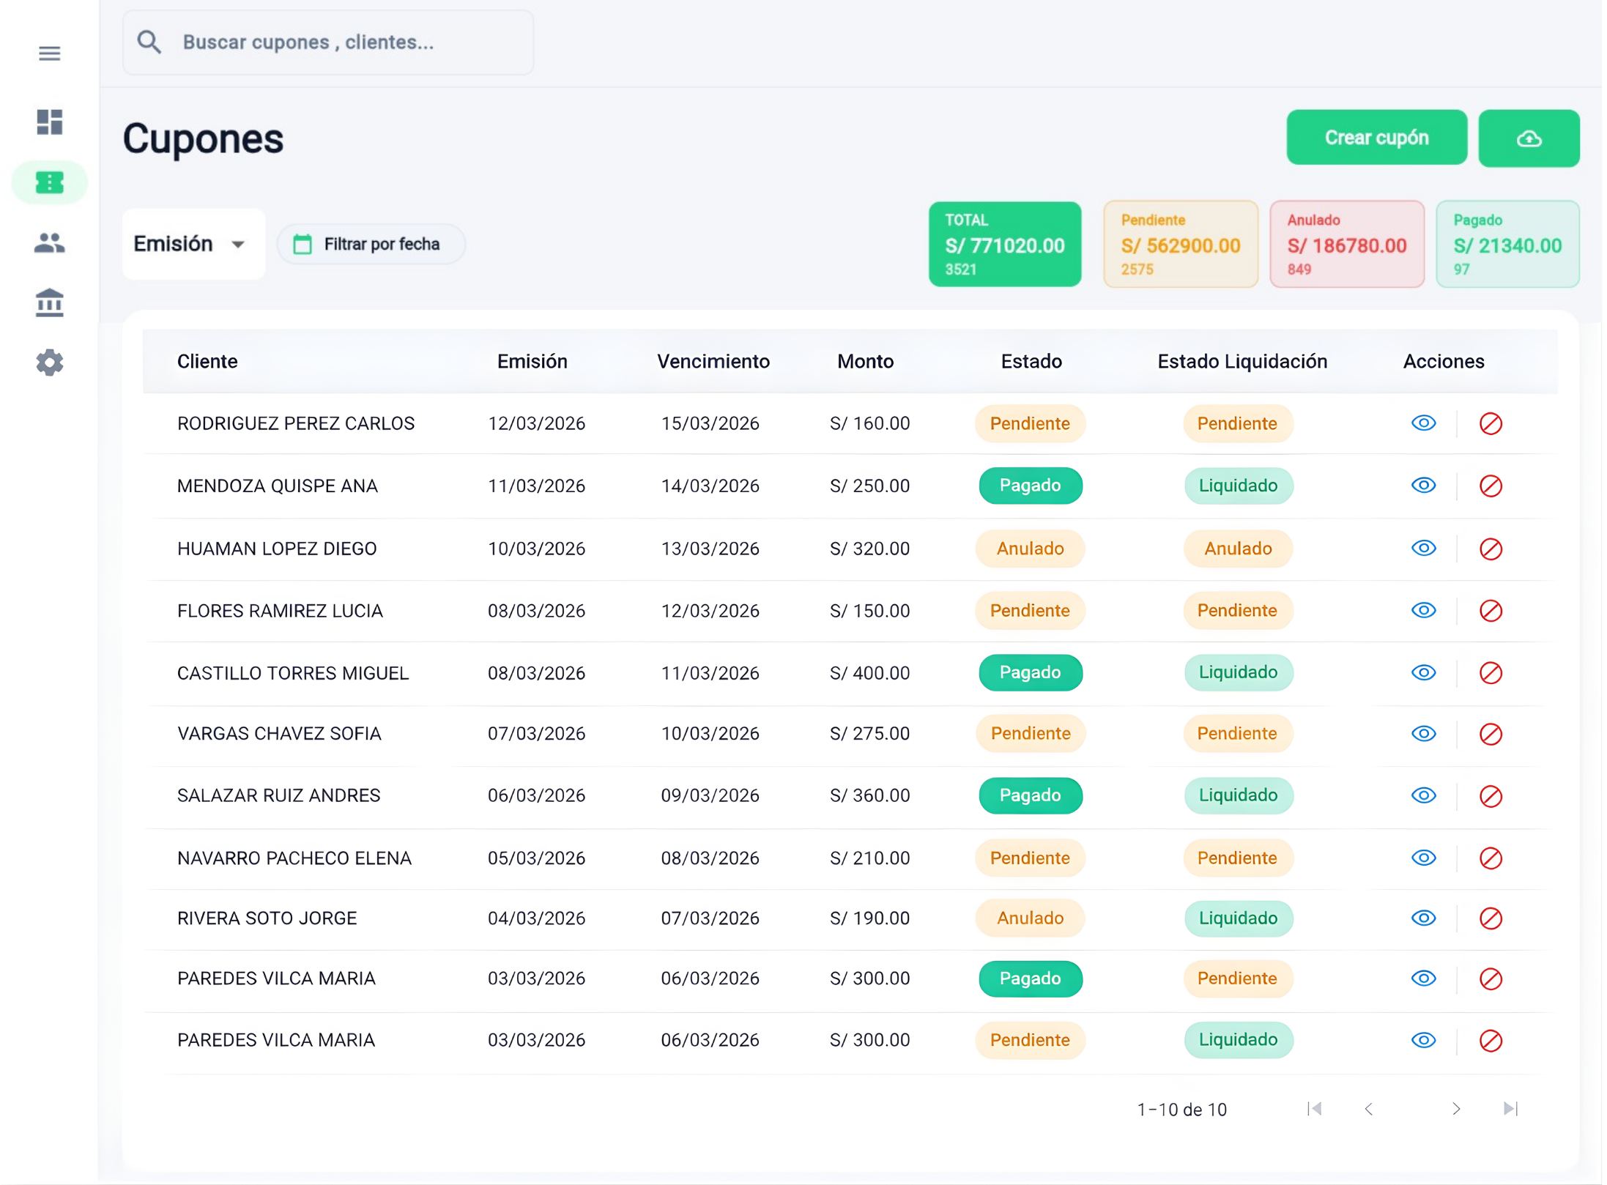
Task: Cancel coupon of RIVERA SOTO JORGE
Action: pos(1490,918)
